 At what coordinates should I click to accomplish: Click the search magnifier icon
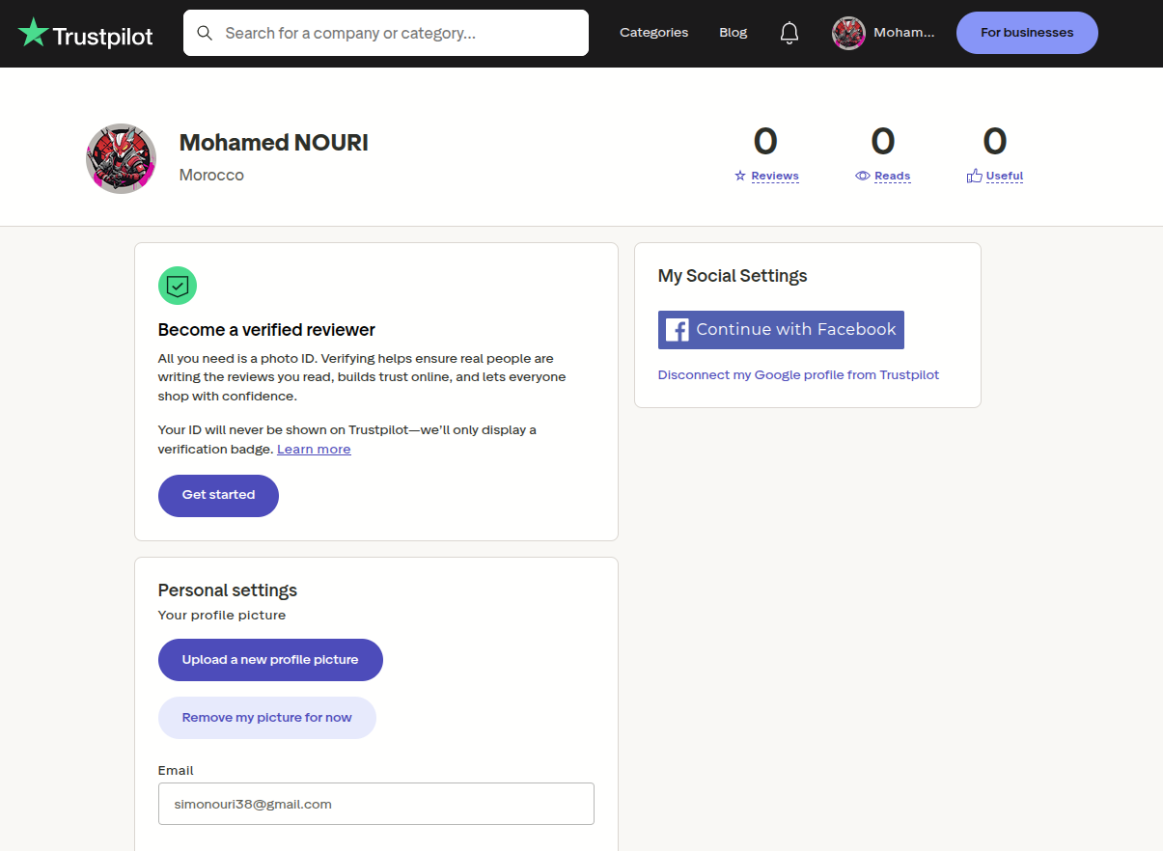point(205,33)
